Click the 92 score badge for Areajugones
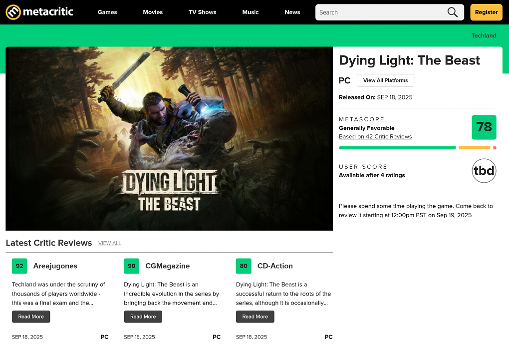 pos(19,266)
